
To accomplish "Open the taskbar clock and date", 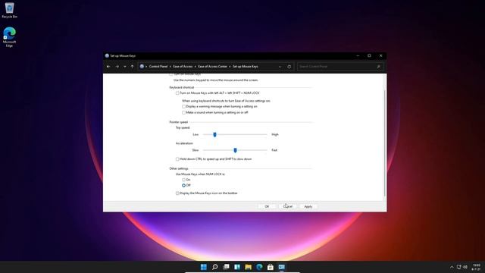I will (x=477, y=267).
